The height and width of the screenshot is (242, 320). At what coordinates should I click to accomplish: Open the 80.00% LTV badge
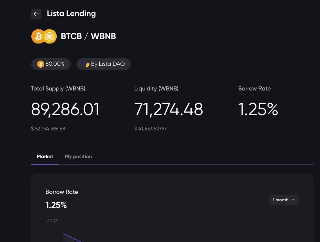pyautogui.click(x=51, y=64)
